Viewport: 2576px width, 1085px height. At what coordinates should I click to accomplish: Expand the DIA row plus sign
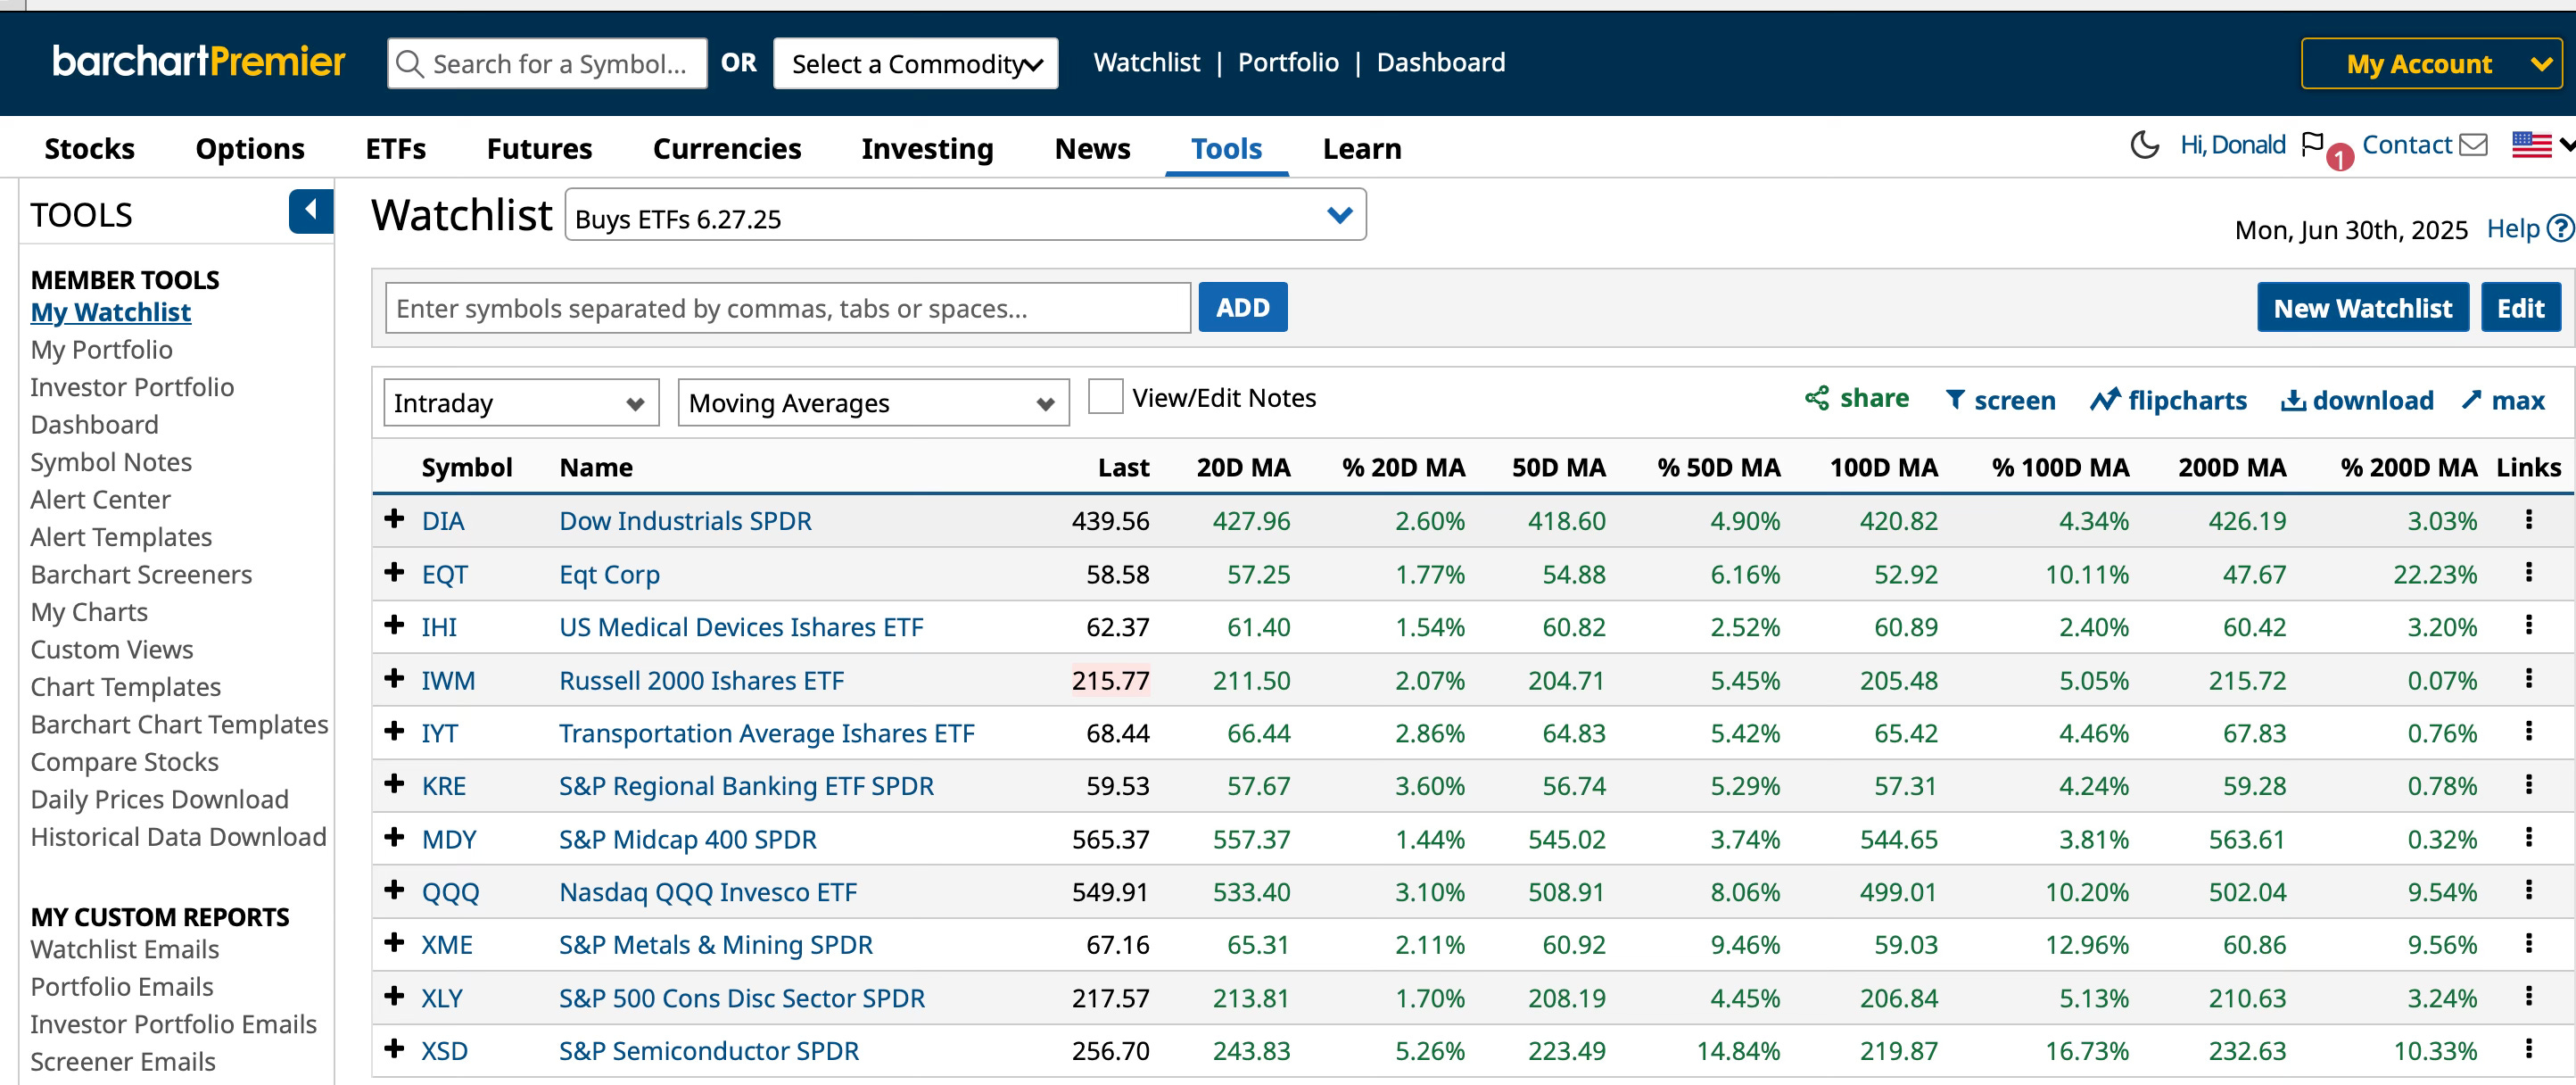coord(394,519)
